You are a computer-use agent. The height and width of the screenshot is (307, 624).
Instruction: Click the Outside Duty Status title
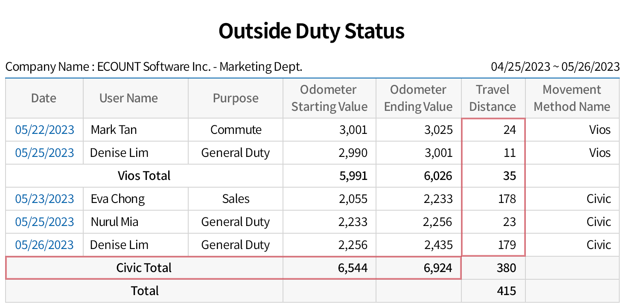312,31
